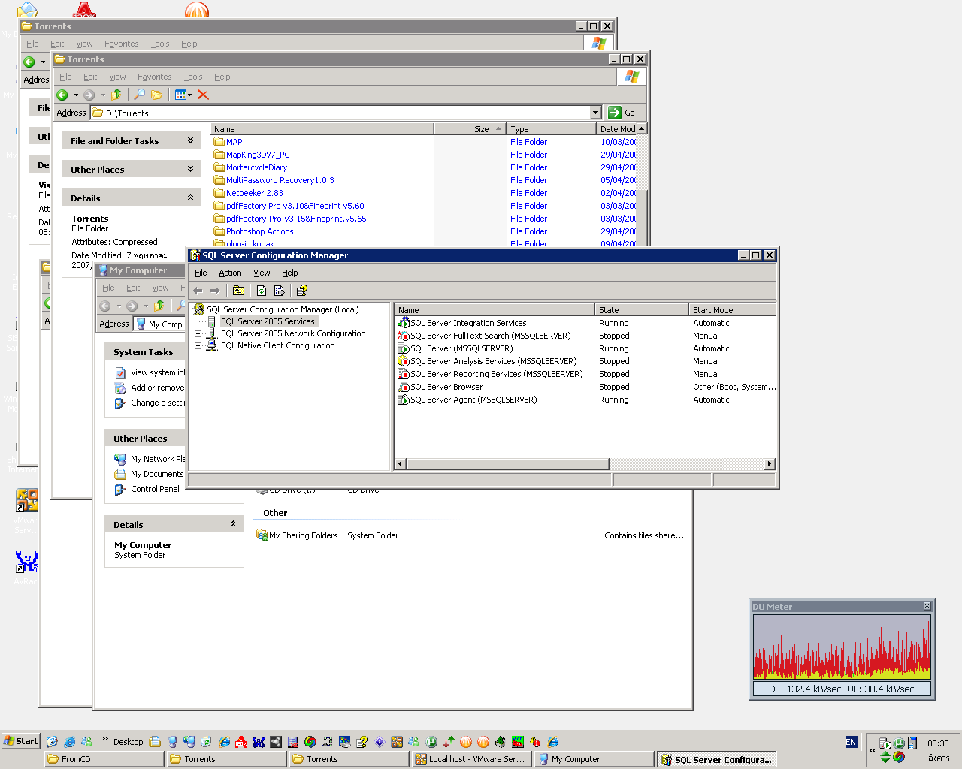
Task: Select the SQL Server Integration Services icon
Action: (404, 323)
